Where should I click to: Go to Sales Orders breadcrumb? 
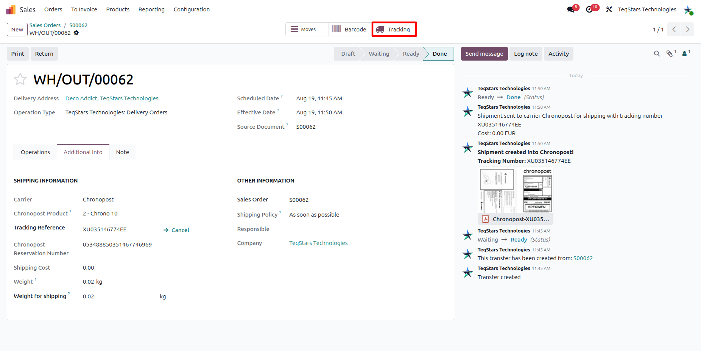tap(45, 25)
